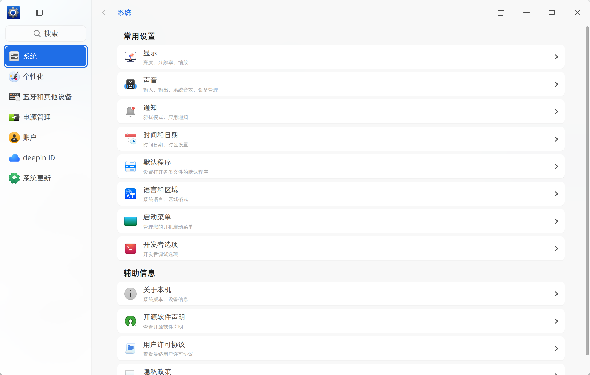Expand the User License Agreement chevron
Screen dimensions: 590x375
(556, 349)
